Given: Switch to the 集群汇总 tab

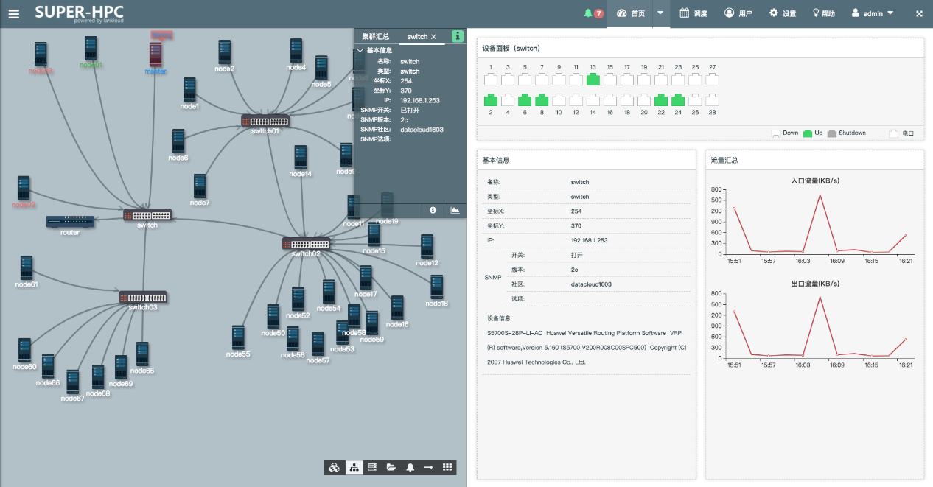Looking at the screenshot, I should [x=375, y=36].
